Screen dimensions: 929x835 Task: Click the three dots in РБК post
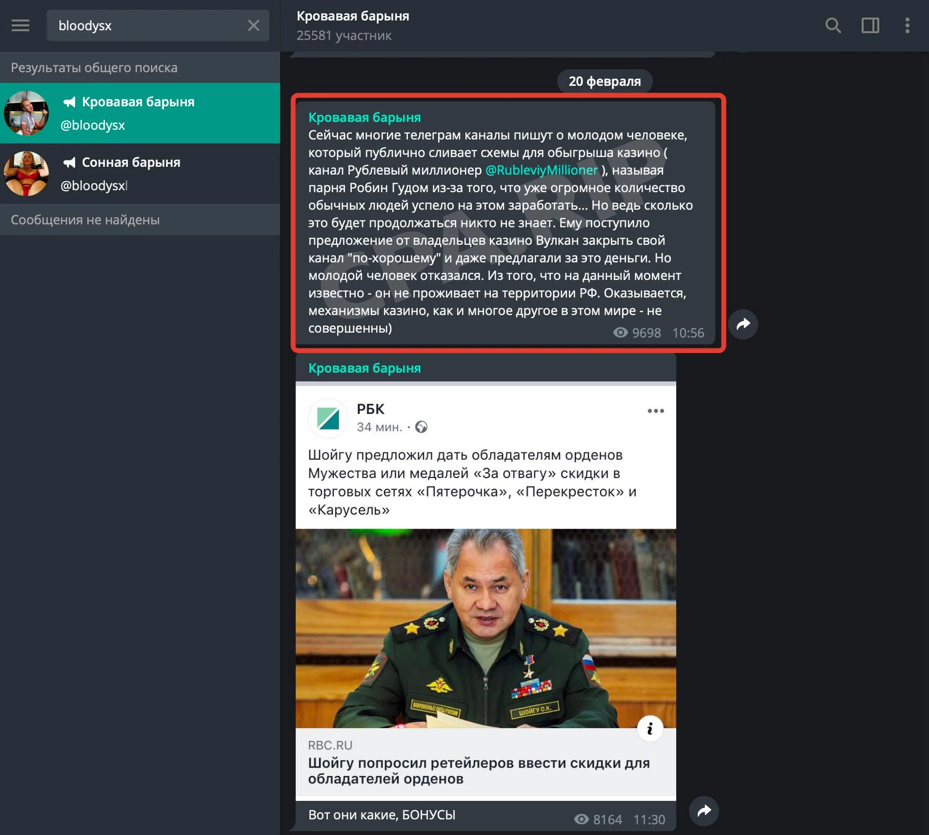point(655,411)
